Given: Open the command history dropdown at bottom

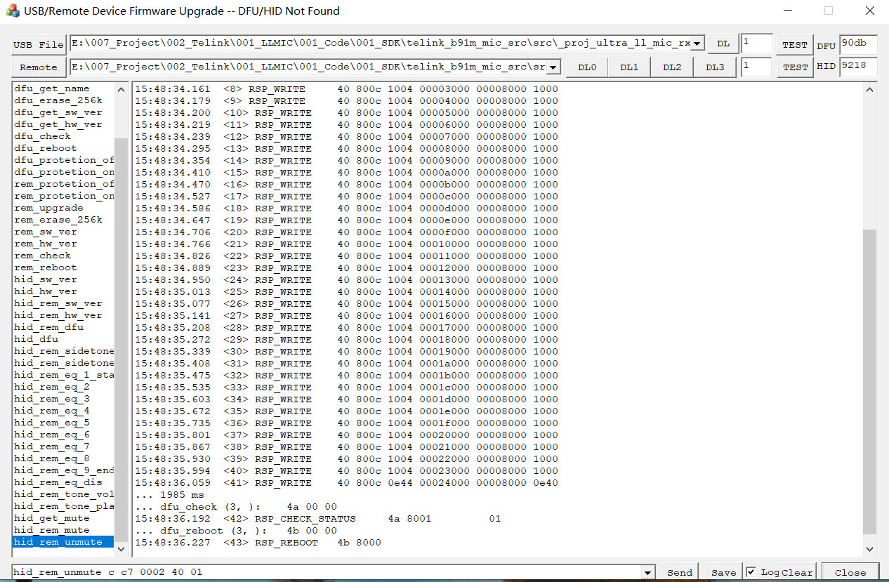Looking at the screenshot, I should tap(647, 572).
